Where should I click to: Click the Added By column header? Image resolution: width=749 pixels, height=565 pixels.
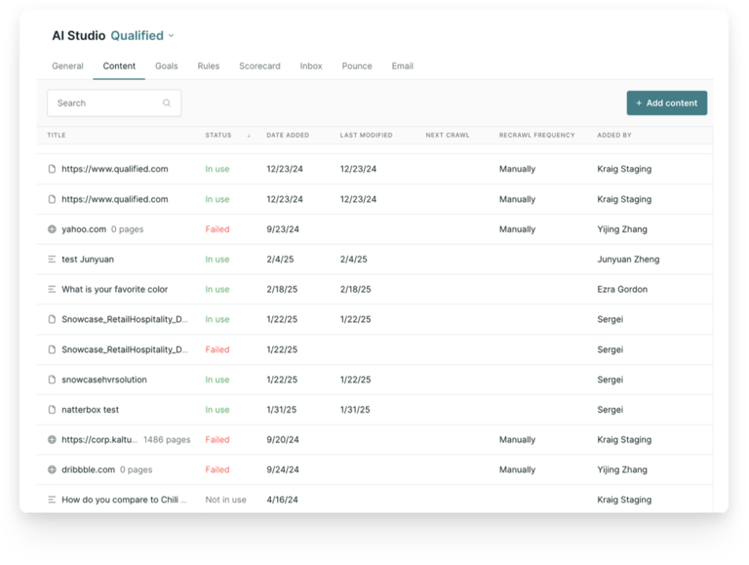[614, 136]
